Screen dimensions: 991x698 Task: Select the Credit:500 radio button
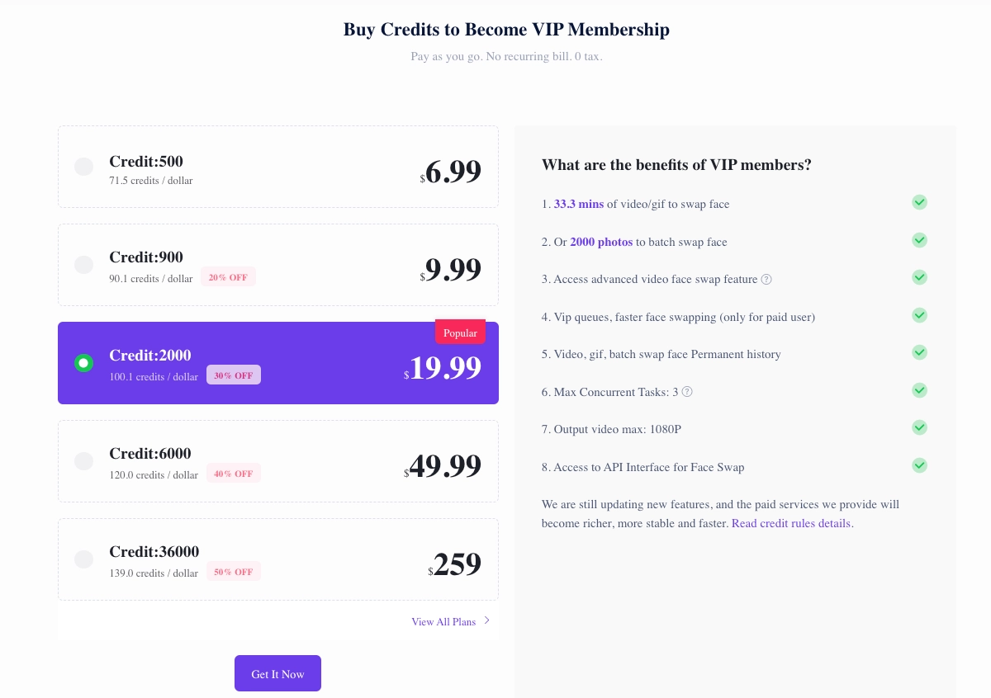(x=83, y=167)
